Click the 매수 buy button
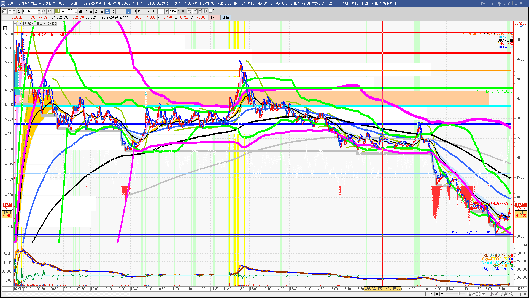Image resolution: width=529 pixels, height=298 pixels. click(214, 17)
